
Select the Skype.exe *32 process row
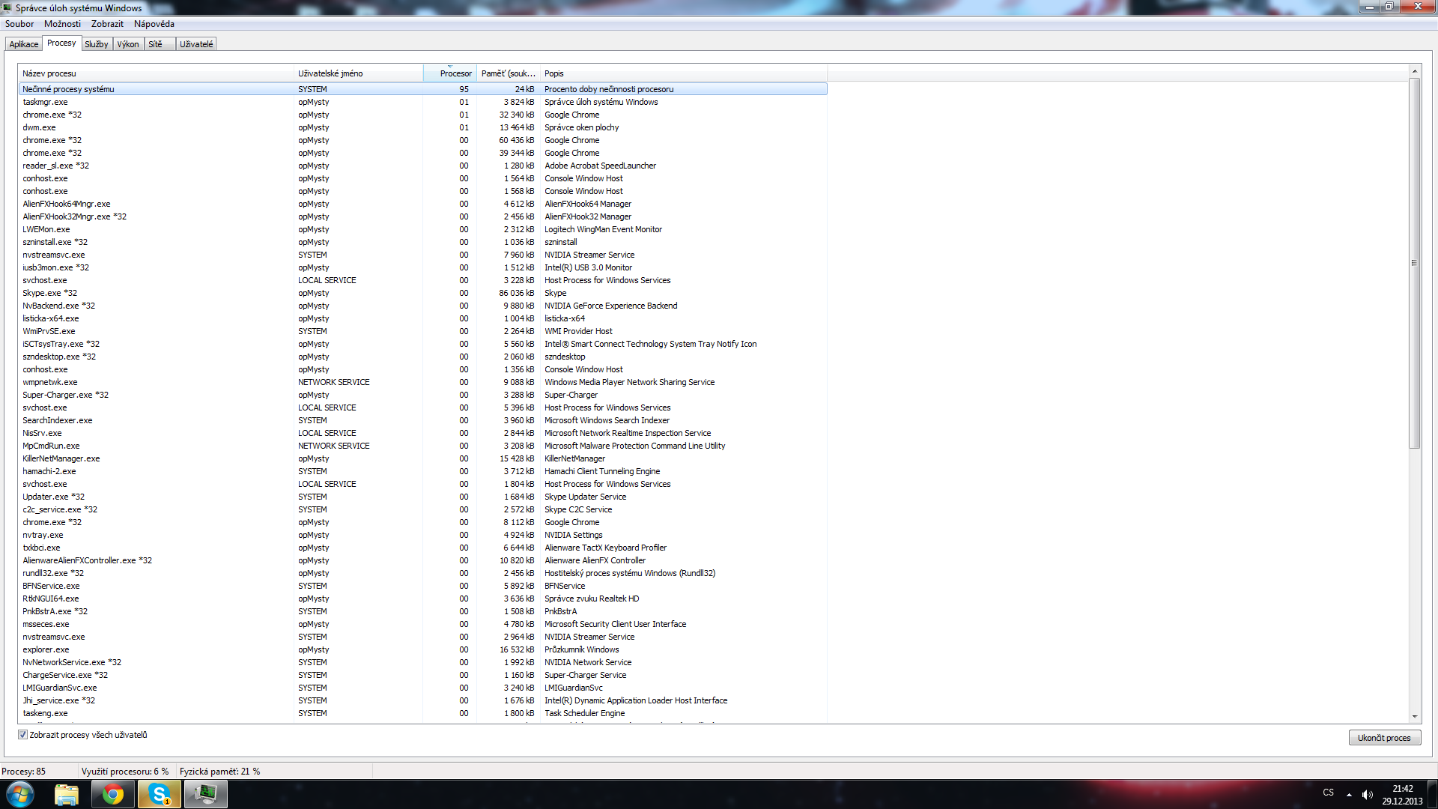point(49,293)
